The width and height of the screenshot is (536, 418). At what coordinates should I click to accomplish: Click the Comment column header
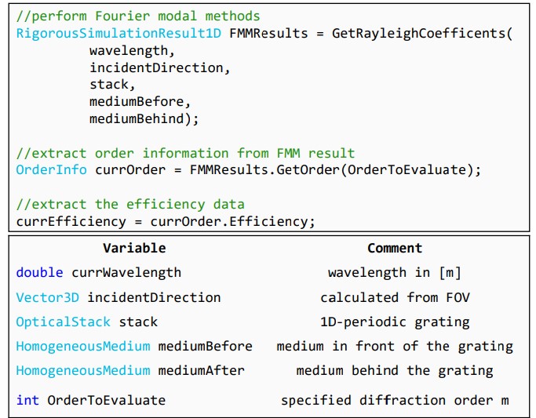pyautogui.click(x=395, y=248)
